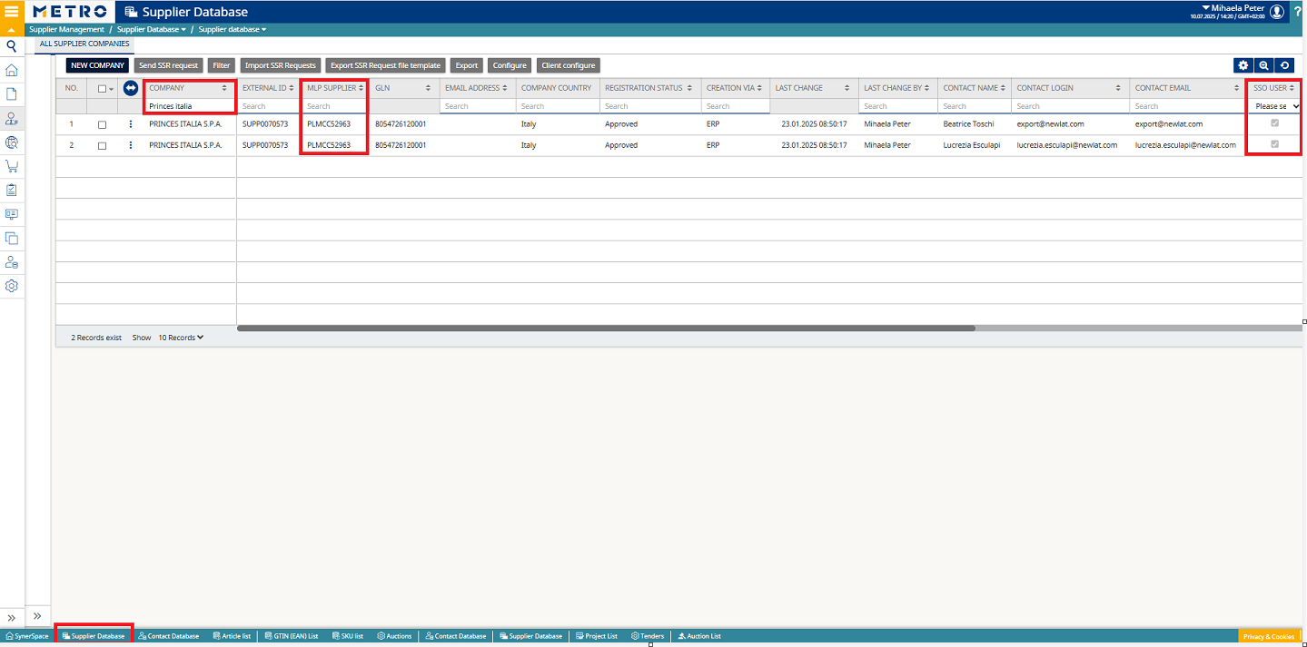
Task: Click Export SSR Request file template
Action: point(385,65)
